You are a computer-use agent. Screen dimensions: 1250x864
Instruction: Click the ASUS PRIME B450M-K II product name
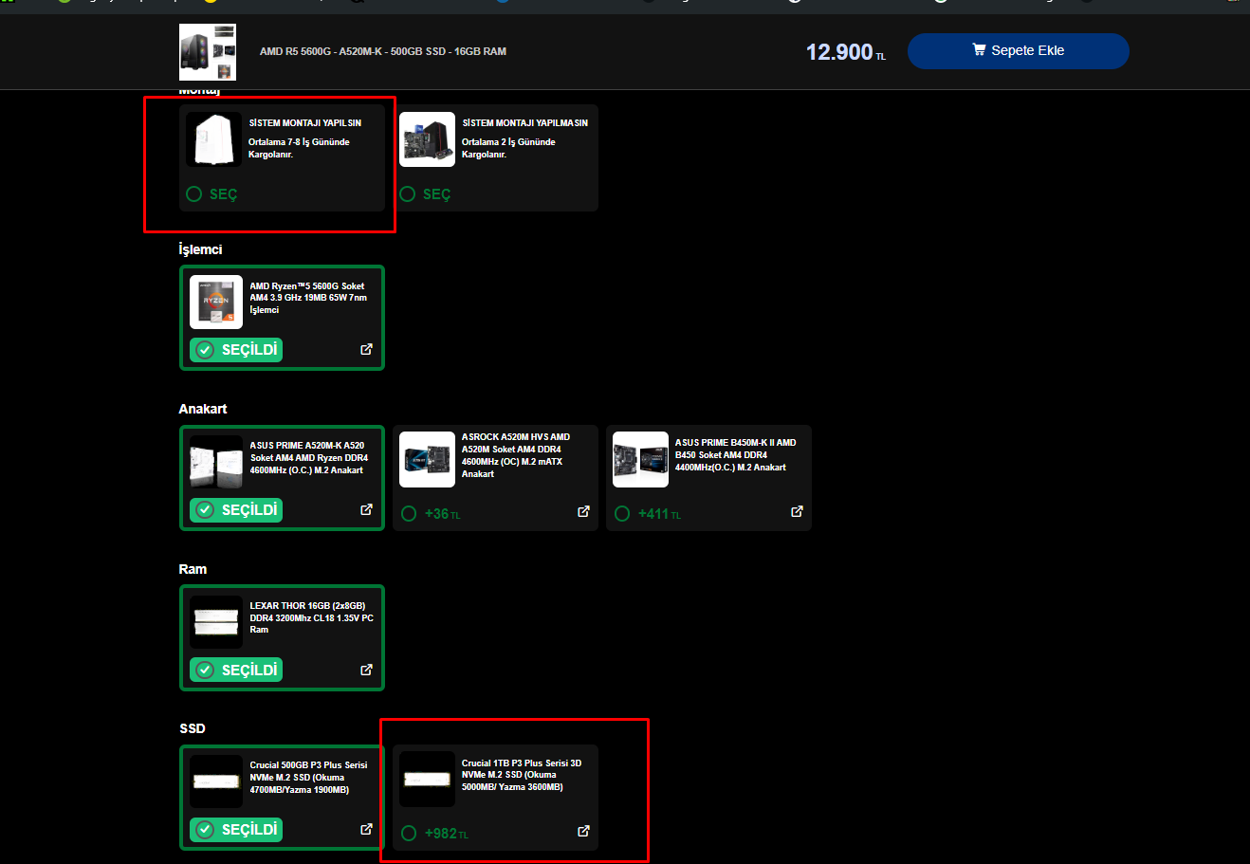click(735, 454)
